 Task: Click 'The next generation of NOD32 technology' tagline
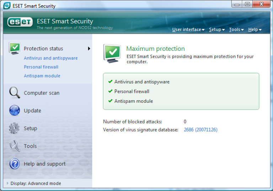75,28
